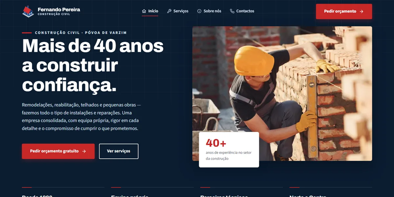Click arrow icon in header Pedir orçamento

(x=361, y=11)
